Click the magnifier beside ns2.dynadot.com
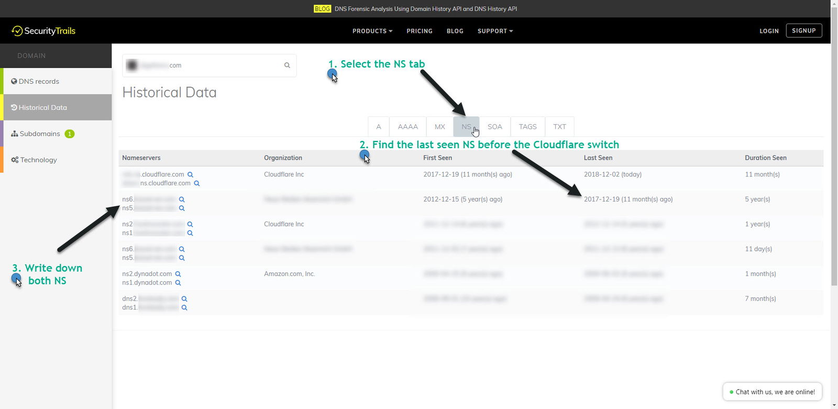This screenshot has height=409, width=838. (178, 274)
